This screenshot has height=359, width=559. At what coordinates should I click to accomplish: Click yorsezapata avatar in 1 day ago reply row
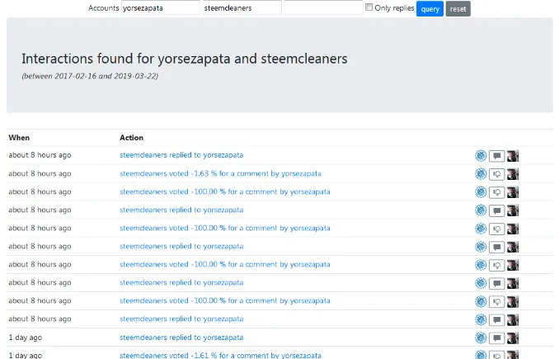(513, 338)
